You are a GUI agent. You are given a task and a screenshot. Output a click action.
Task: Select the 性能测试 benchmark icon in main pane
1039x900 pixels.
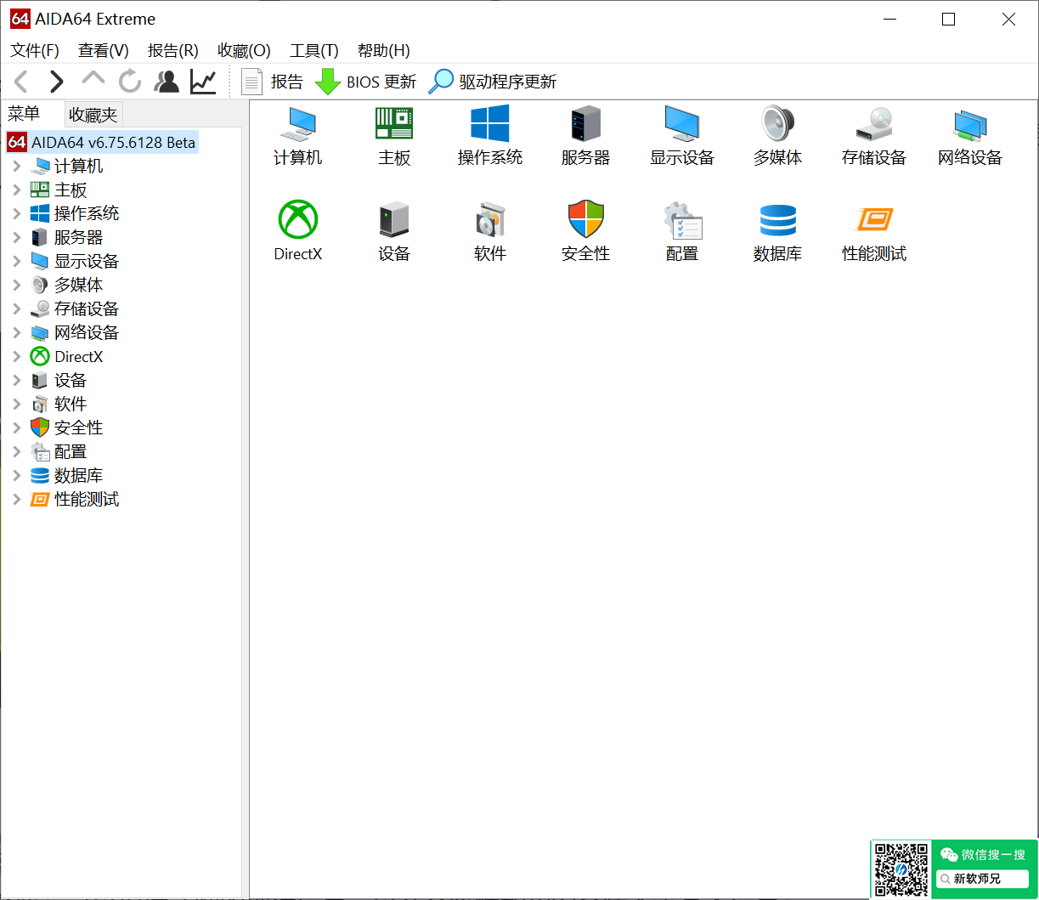click(x=874, y=220)
